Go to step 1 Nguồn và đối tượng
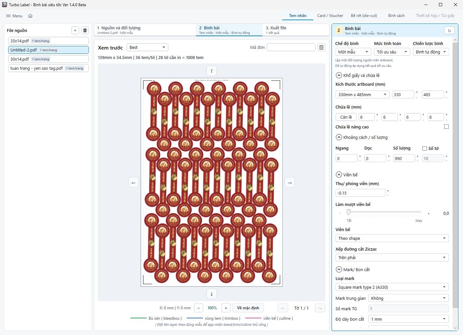This screenshot has width=463, height=335. tap(145, 30)
